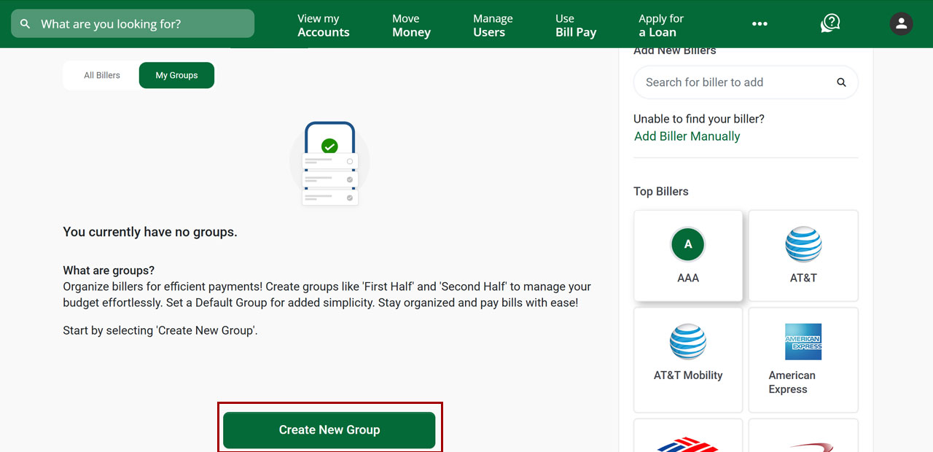Viewport: 933px width, 452px height.
Task: Click the search icon in the top bar
Action: (x=25, y=23)
